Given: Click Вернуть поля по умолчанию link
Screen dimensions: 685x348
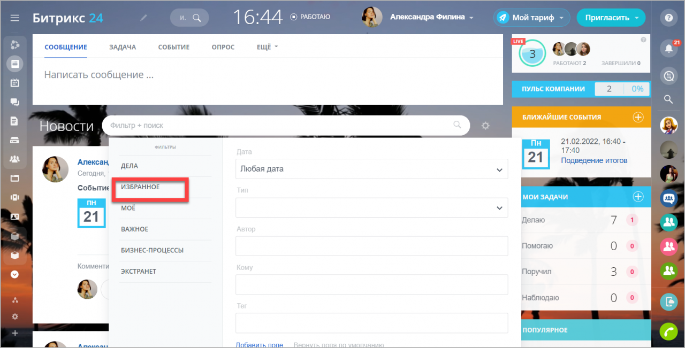Looking at the screenshot, I should 339,345.
